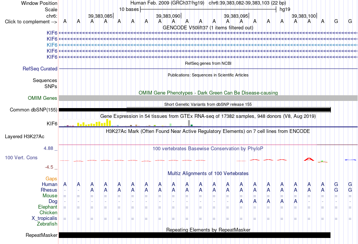Click the Layered H3K27Ac track label
Viewport: 358px width, 244px height.
pos(24,137)
